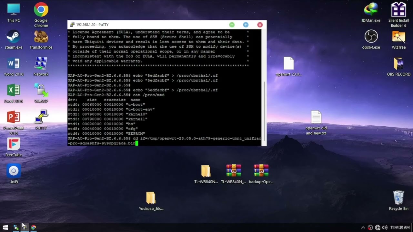The image size is (413, 232).
Task: Click taskbar clock 11:44:30 AM
Action: (x=400, y=227)
